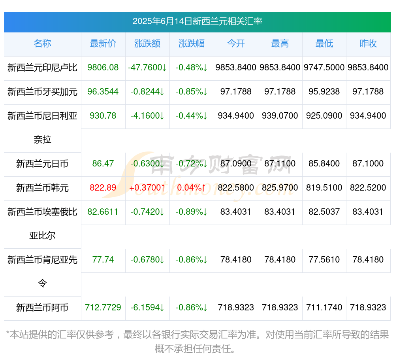Click the lowest value 77.5610

tap(324, 260)
